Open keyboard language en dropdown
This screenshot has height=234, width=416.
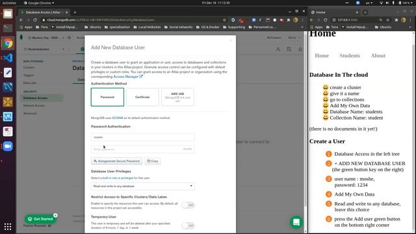369,3
